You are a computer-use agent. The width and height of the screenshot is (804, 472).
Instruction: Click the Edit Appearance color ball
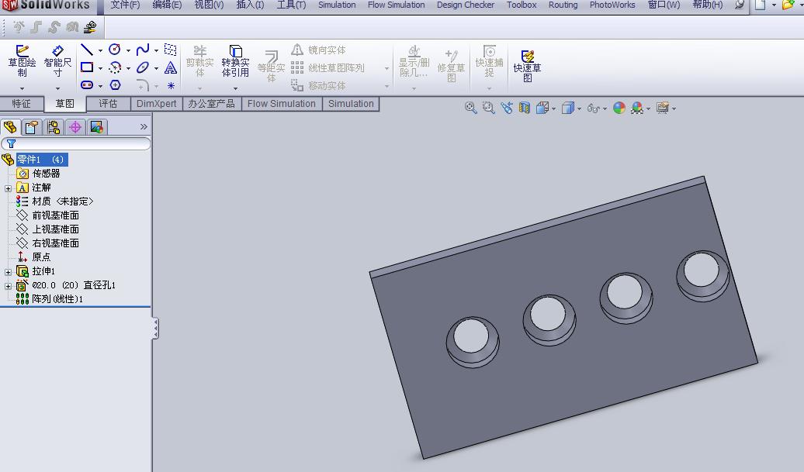(619, 108)
